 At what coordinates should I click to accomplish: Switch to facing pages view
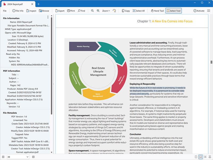(x=205, y=157)
